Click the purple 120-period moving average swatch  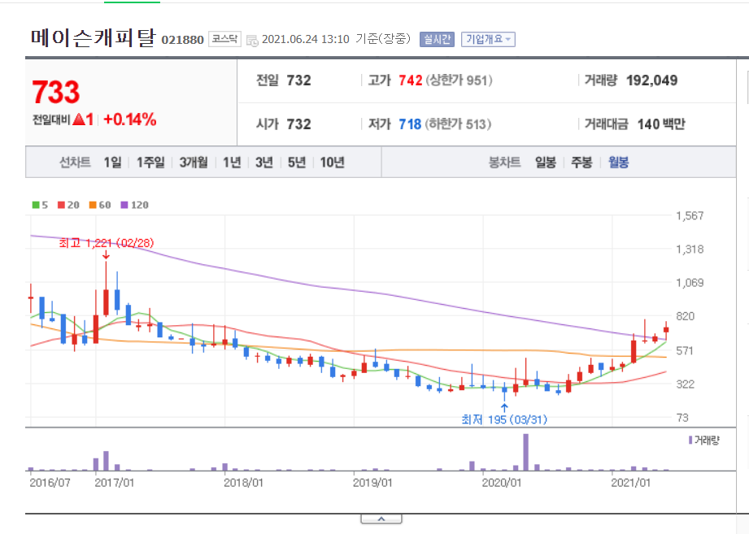coord(124,205)
